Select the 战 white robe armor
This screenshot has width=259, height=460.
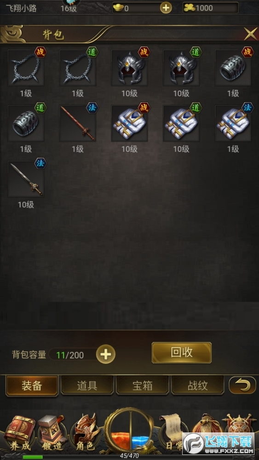pyautogui.click(x=129, y=123)
